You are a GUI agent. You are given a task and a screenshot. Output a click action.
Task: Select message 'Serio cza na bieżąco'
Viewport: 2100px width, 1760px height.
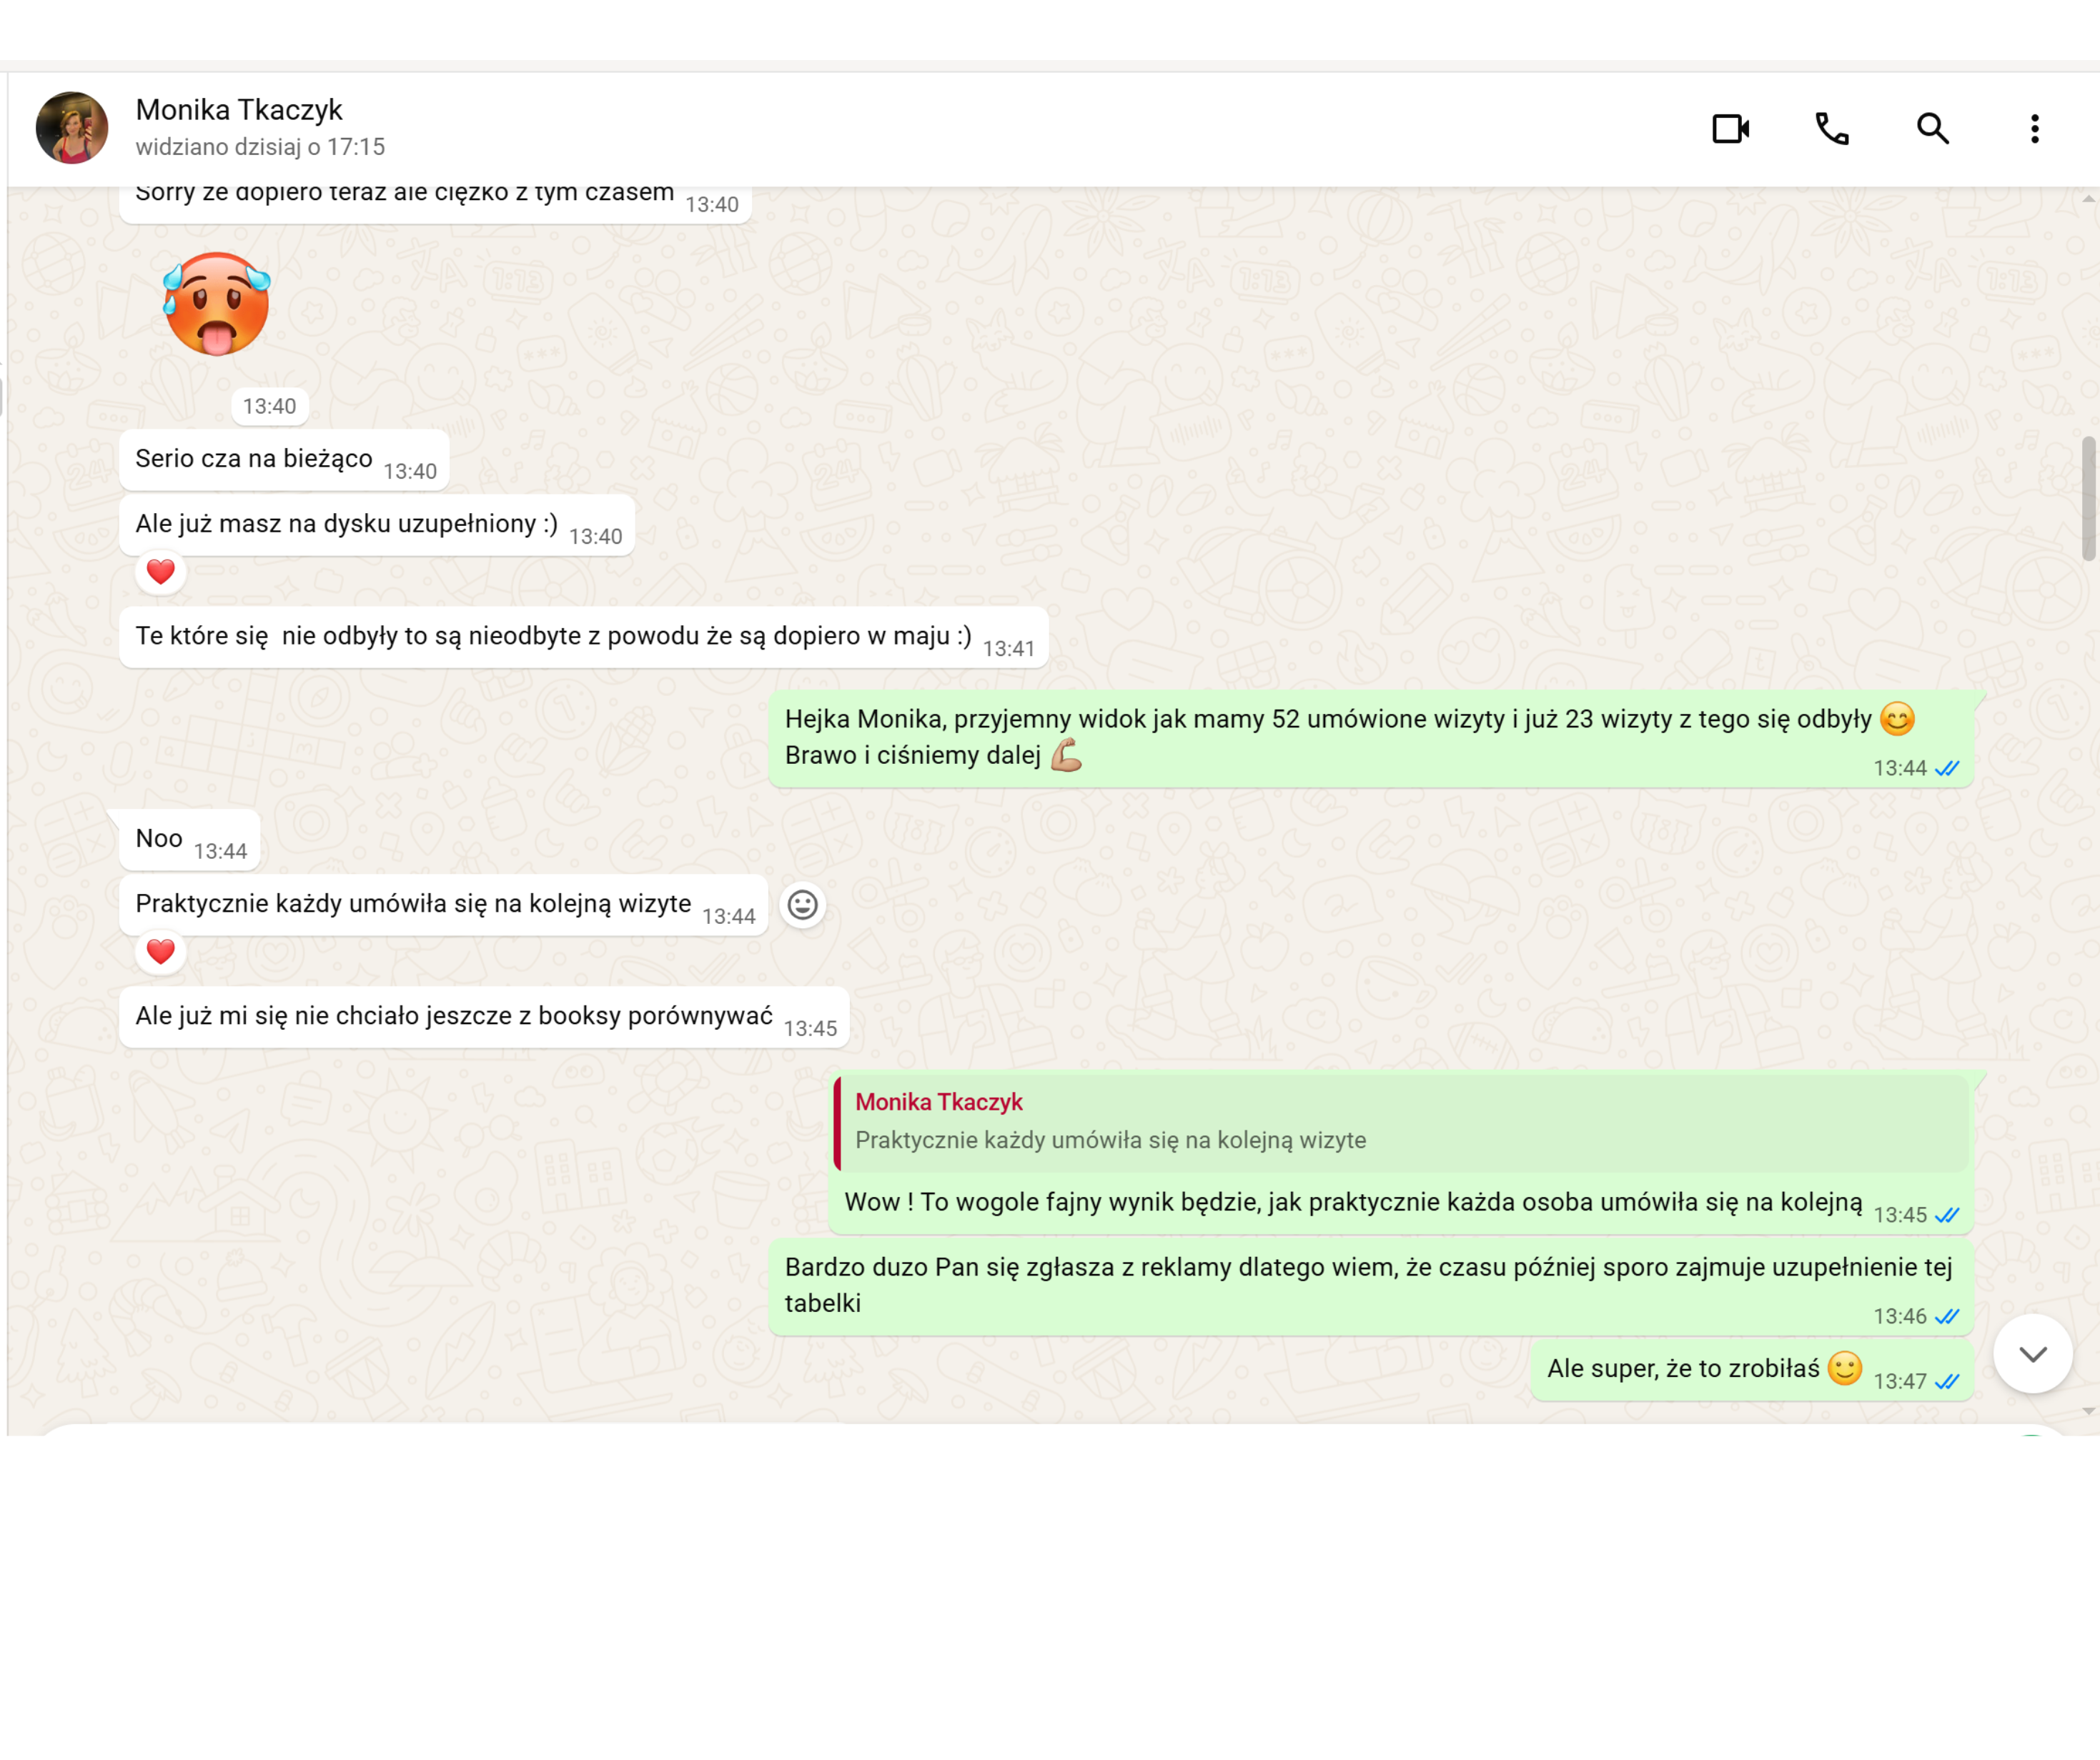pyautogui.click(x=284, y=460)
